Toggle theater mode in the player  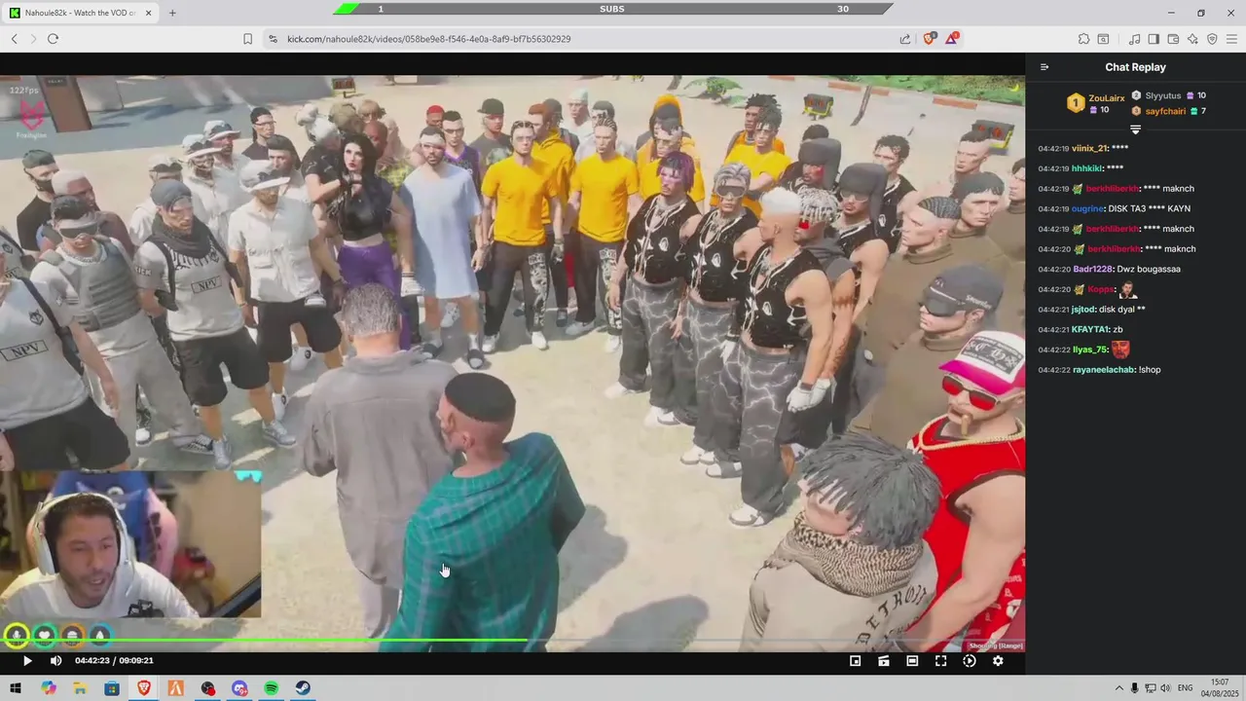coord(912,661)
